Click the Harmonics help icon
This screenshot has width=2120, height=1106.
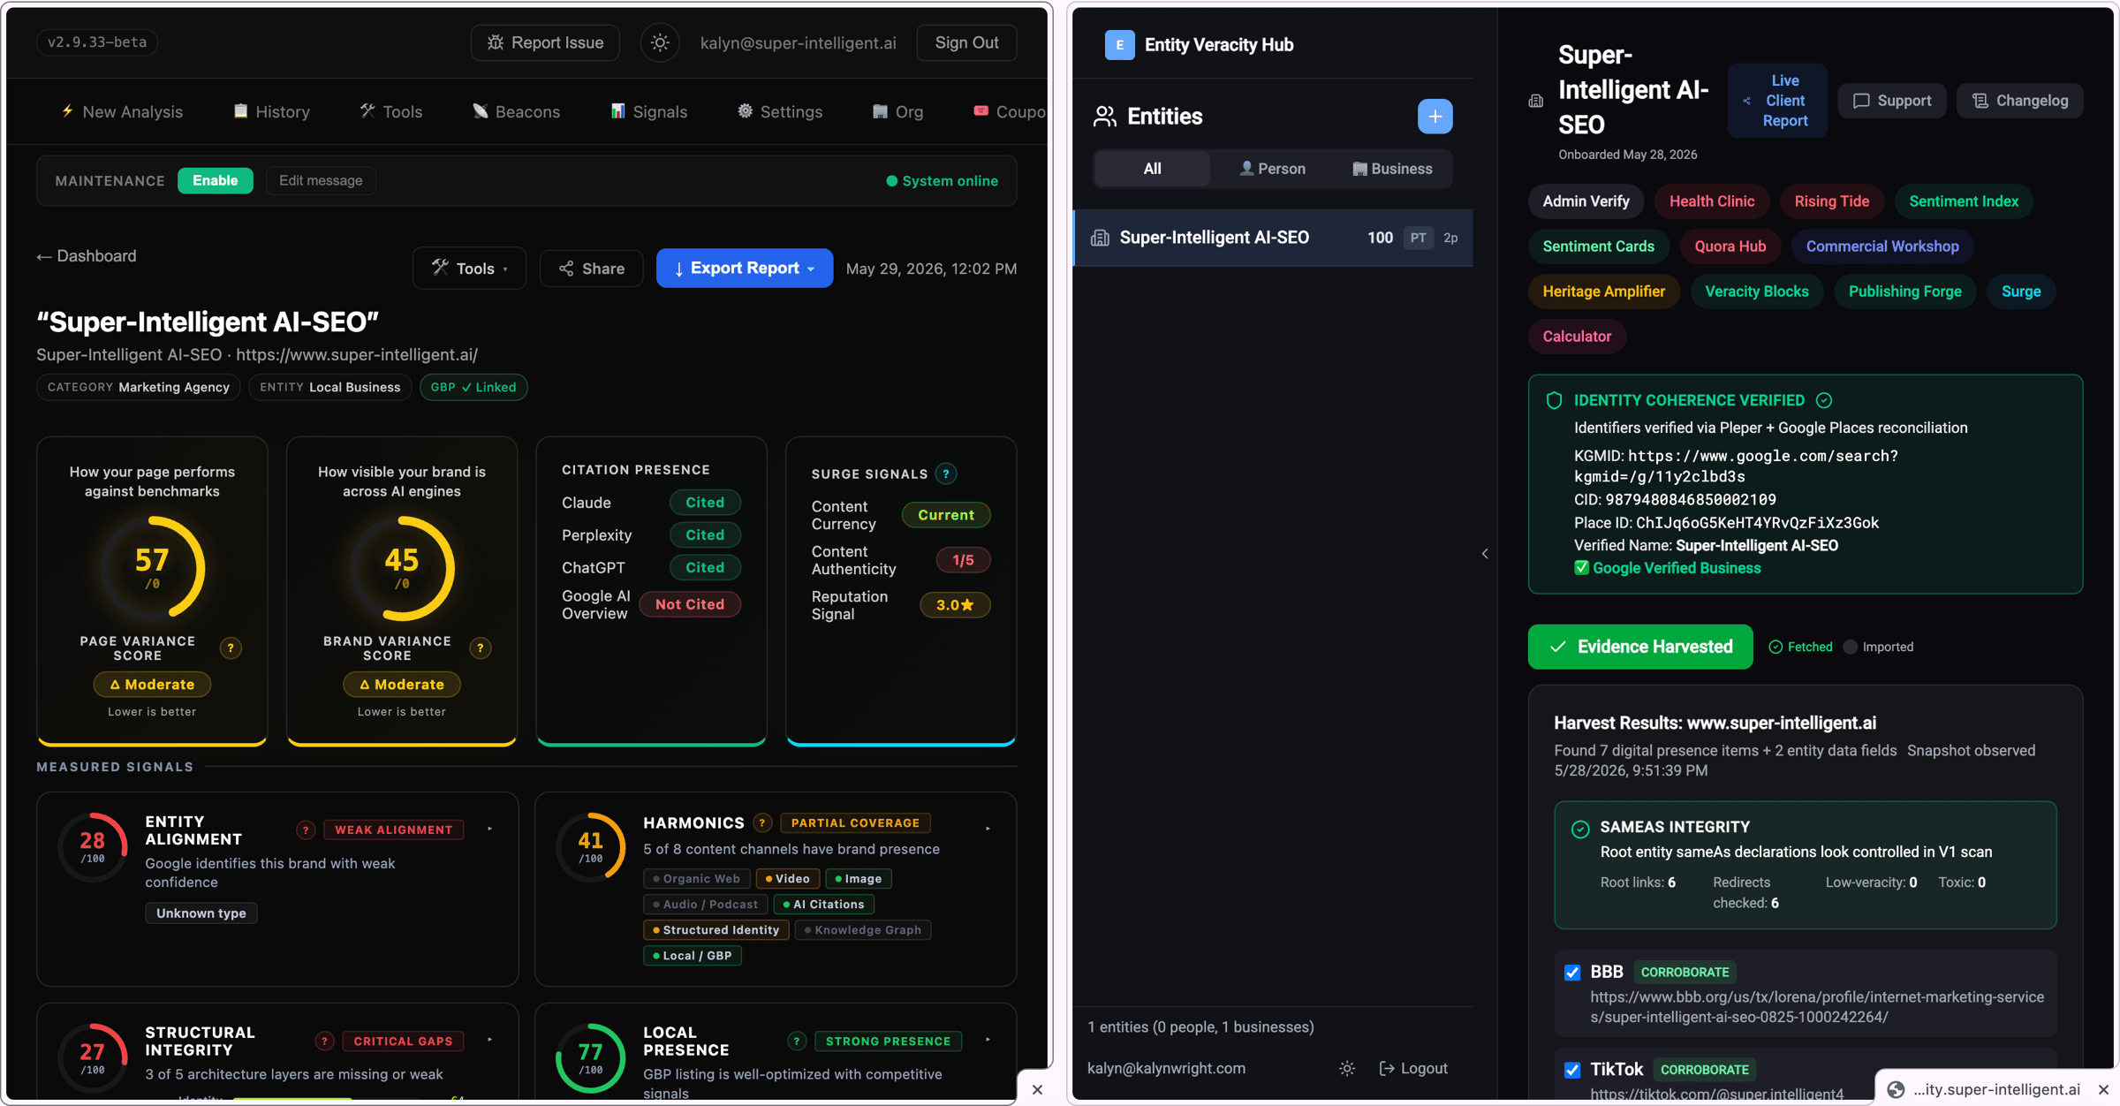(x=762, y=822)
